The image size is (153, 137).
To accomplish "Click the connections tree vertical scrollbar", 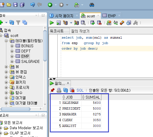I will point(45,46).
